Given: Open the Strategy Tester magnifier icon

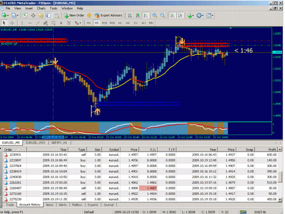Looking at the screenshot, I should pyautogui.click(x=57, y=16).
